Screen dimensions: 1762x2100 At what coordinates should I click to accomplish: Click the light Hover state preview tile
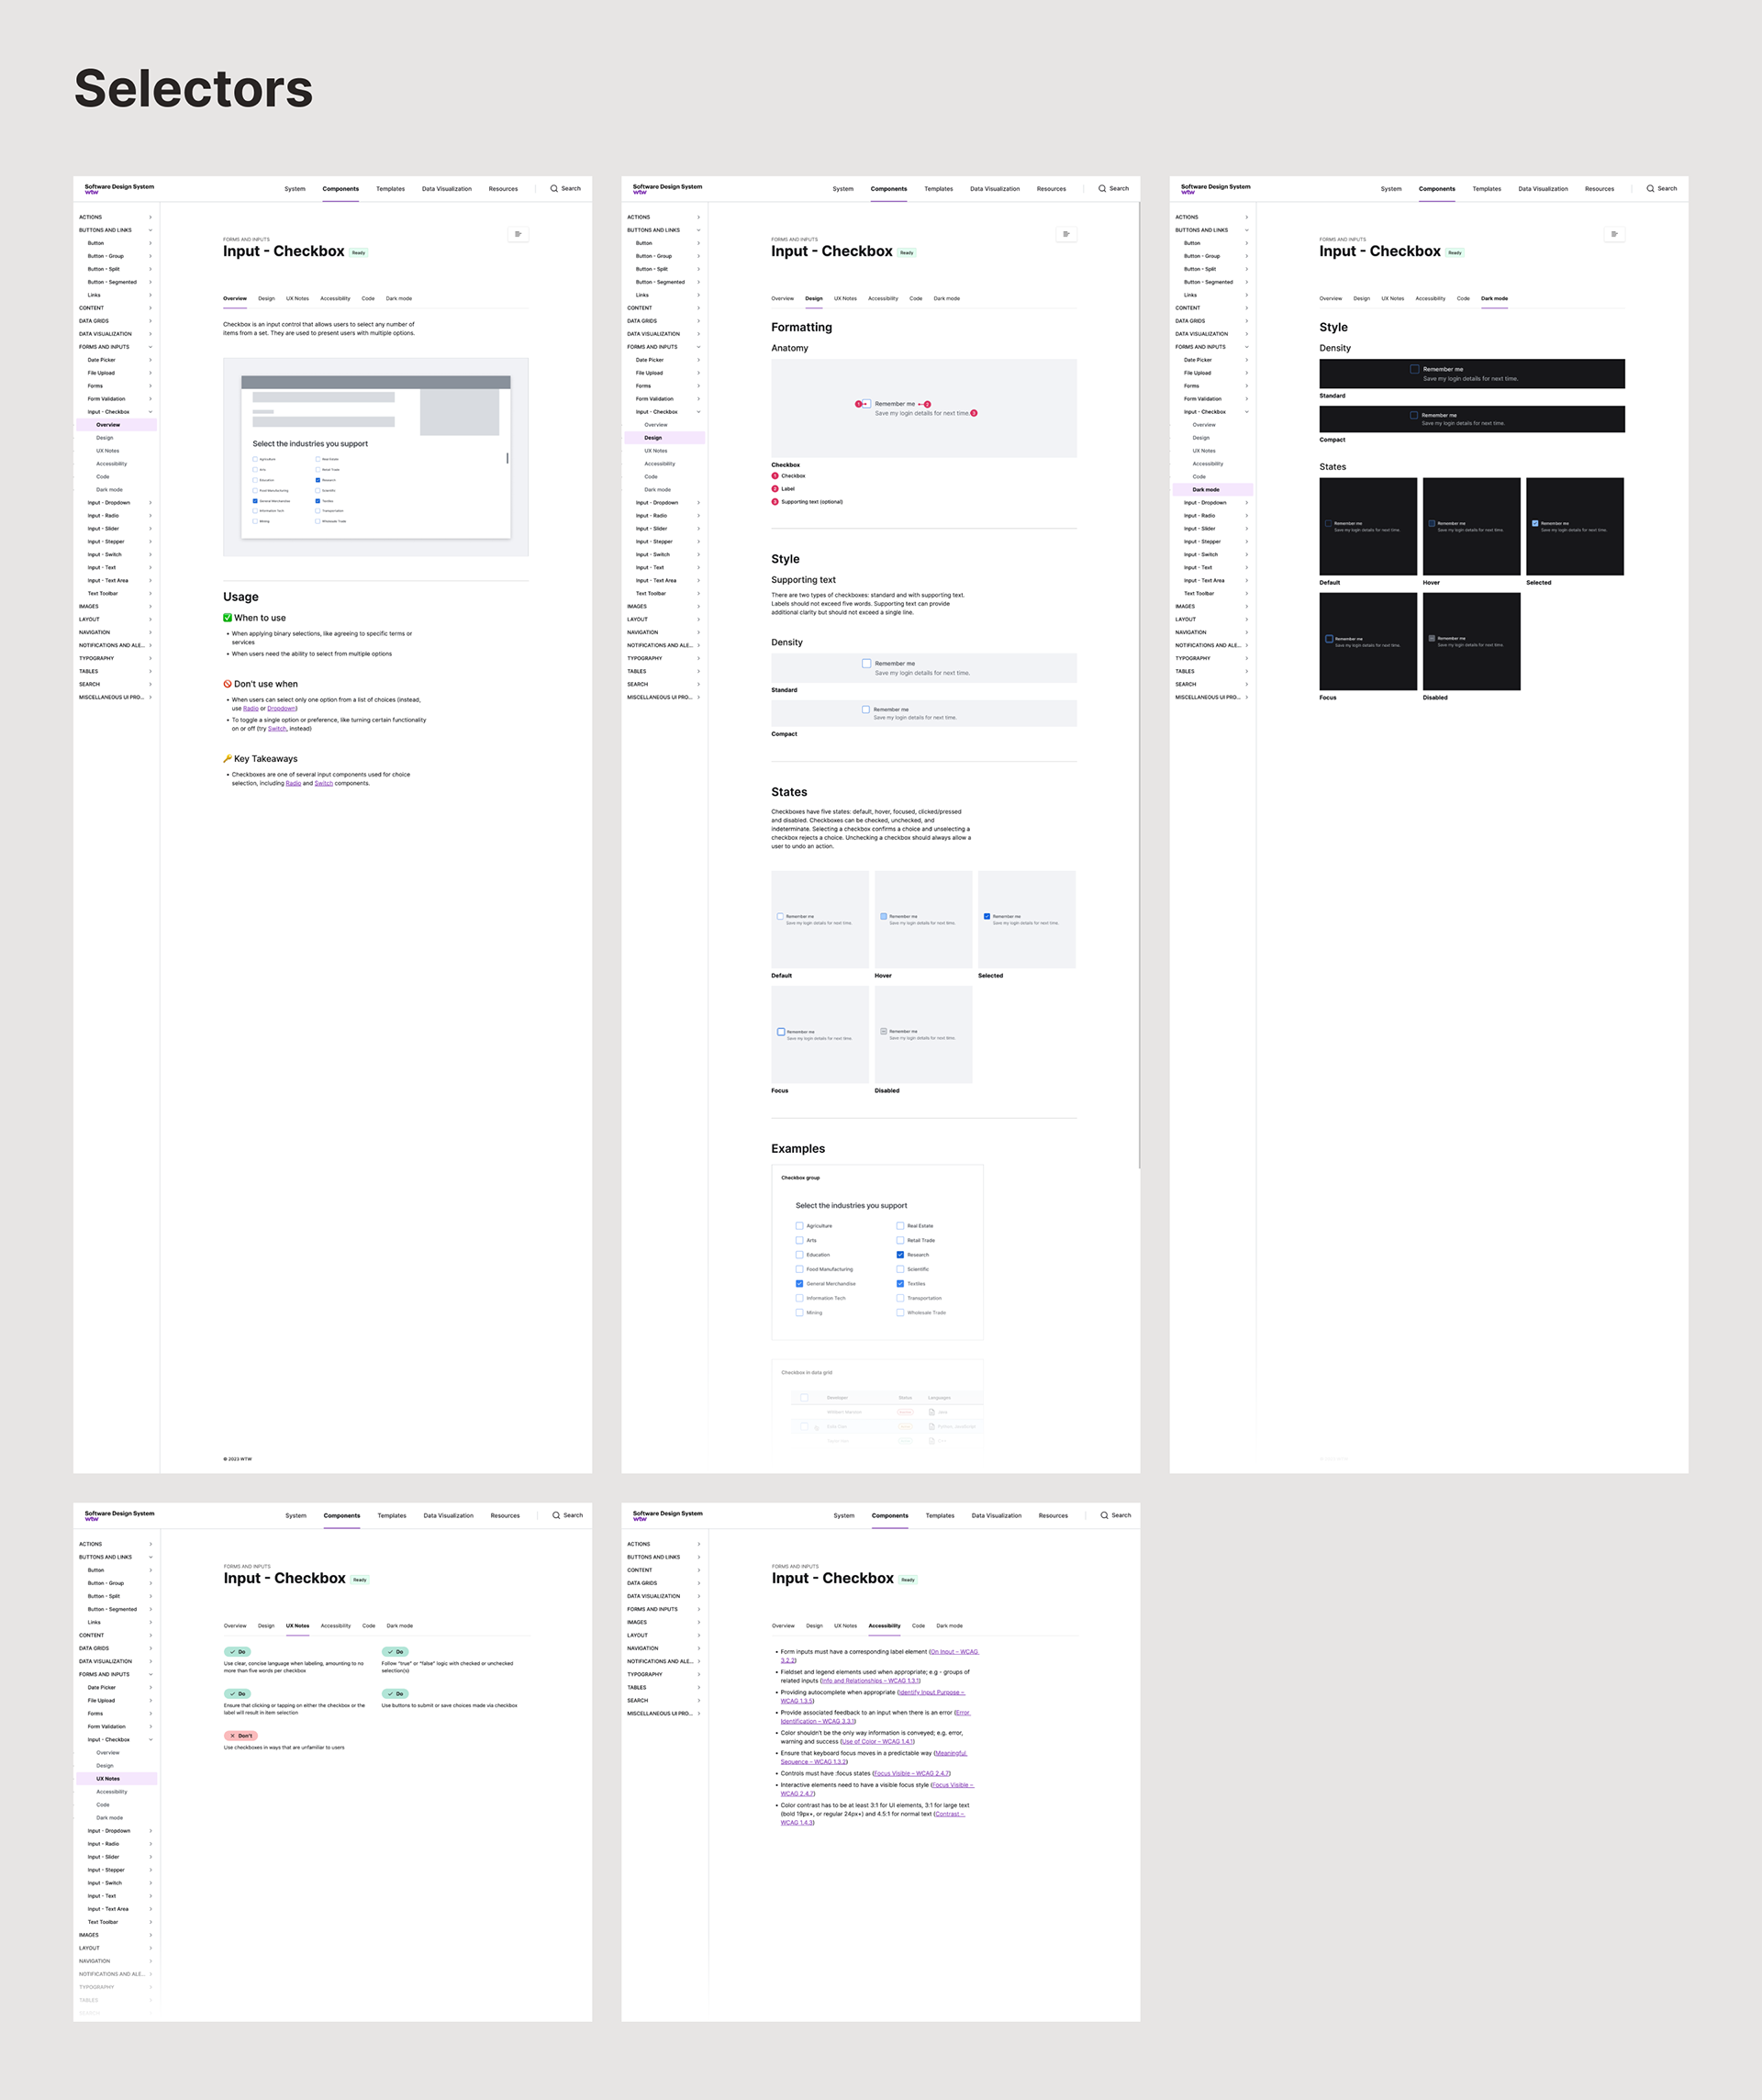923,919
